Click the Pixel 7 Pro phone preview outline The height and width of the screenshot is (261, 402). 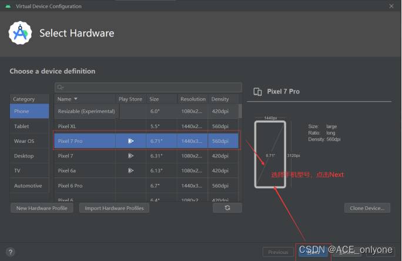pyautogui.click(x=270, y=155)
